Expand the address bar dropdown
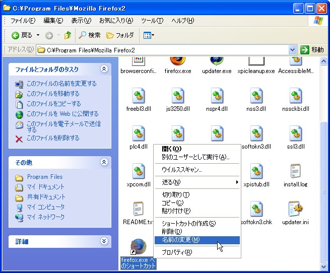 pos(292,50)
